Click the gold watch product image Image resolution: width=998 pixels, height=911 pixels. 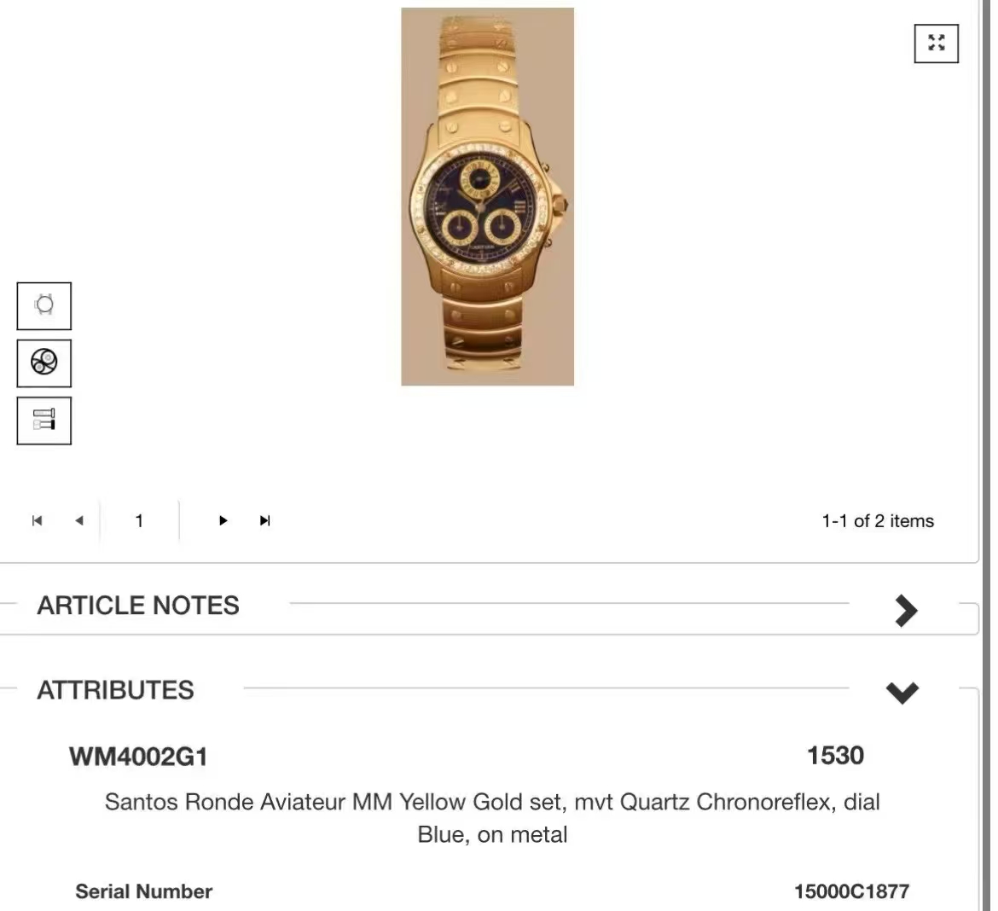487,196
